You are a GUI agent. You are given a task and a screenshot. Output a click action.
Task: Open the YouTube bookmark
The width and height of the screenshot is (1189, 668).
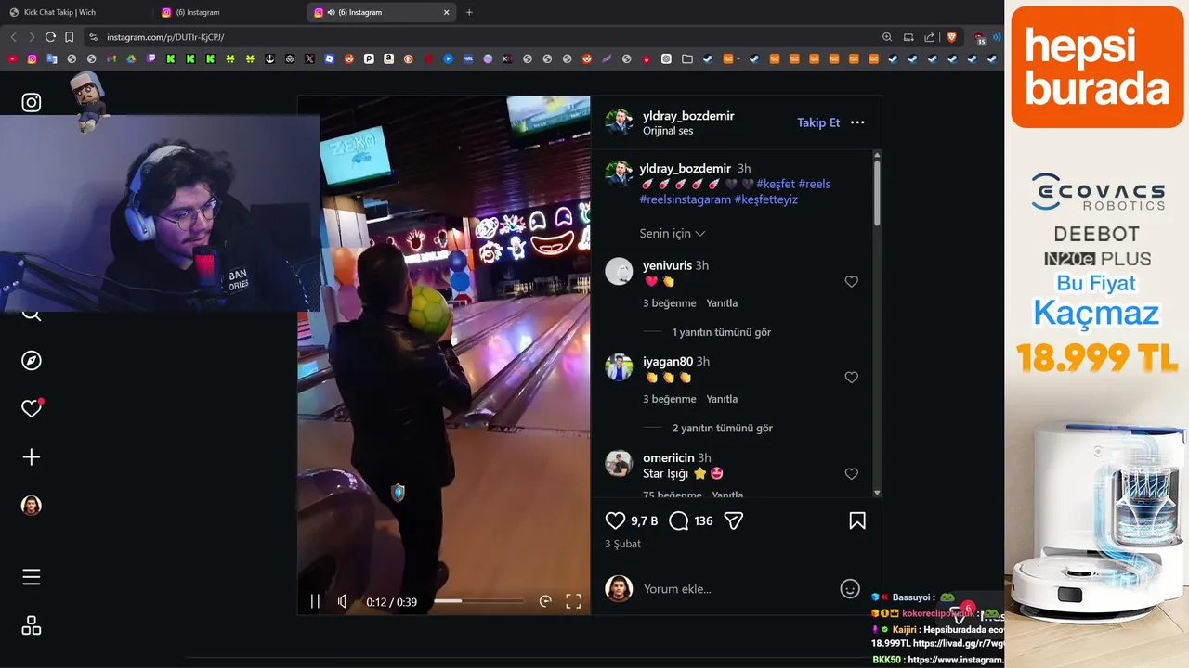pyautogui.click(x=12, y=58)
